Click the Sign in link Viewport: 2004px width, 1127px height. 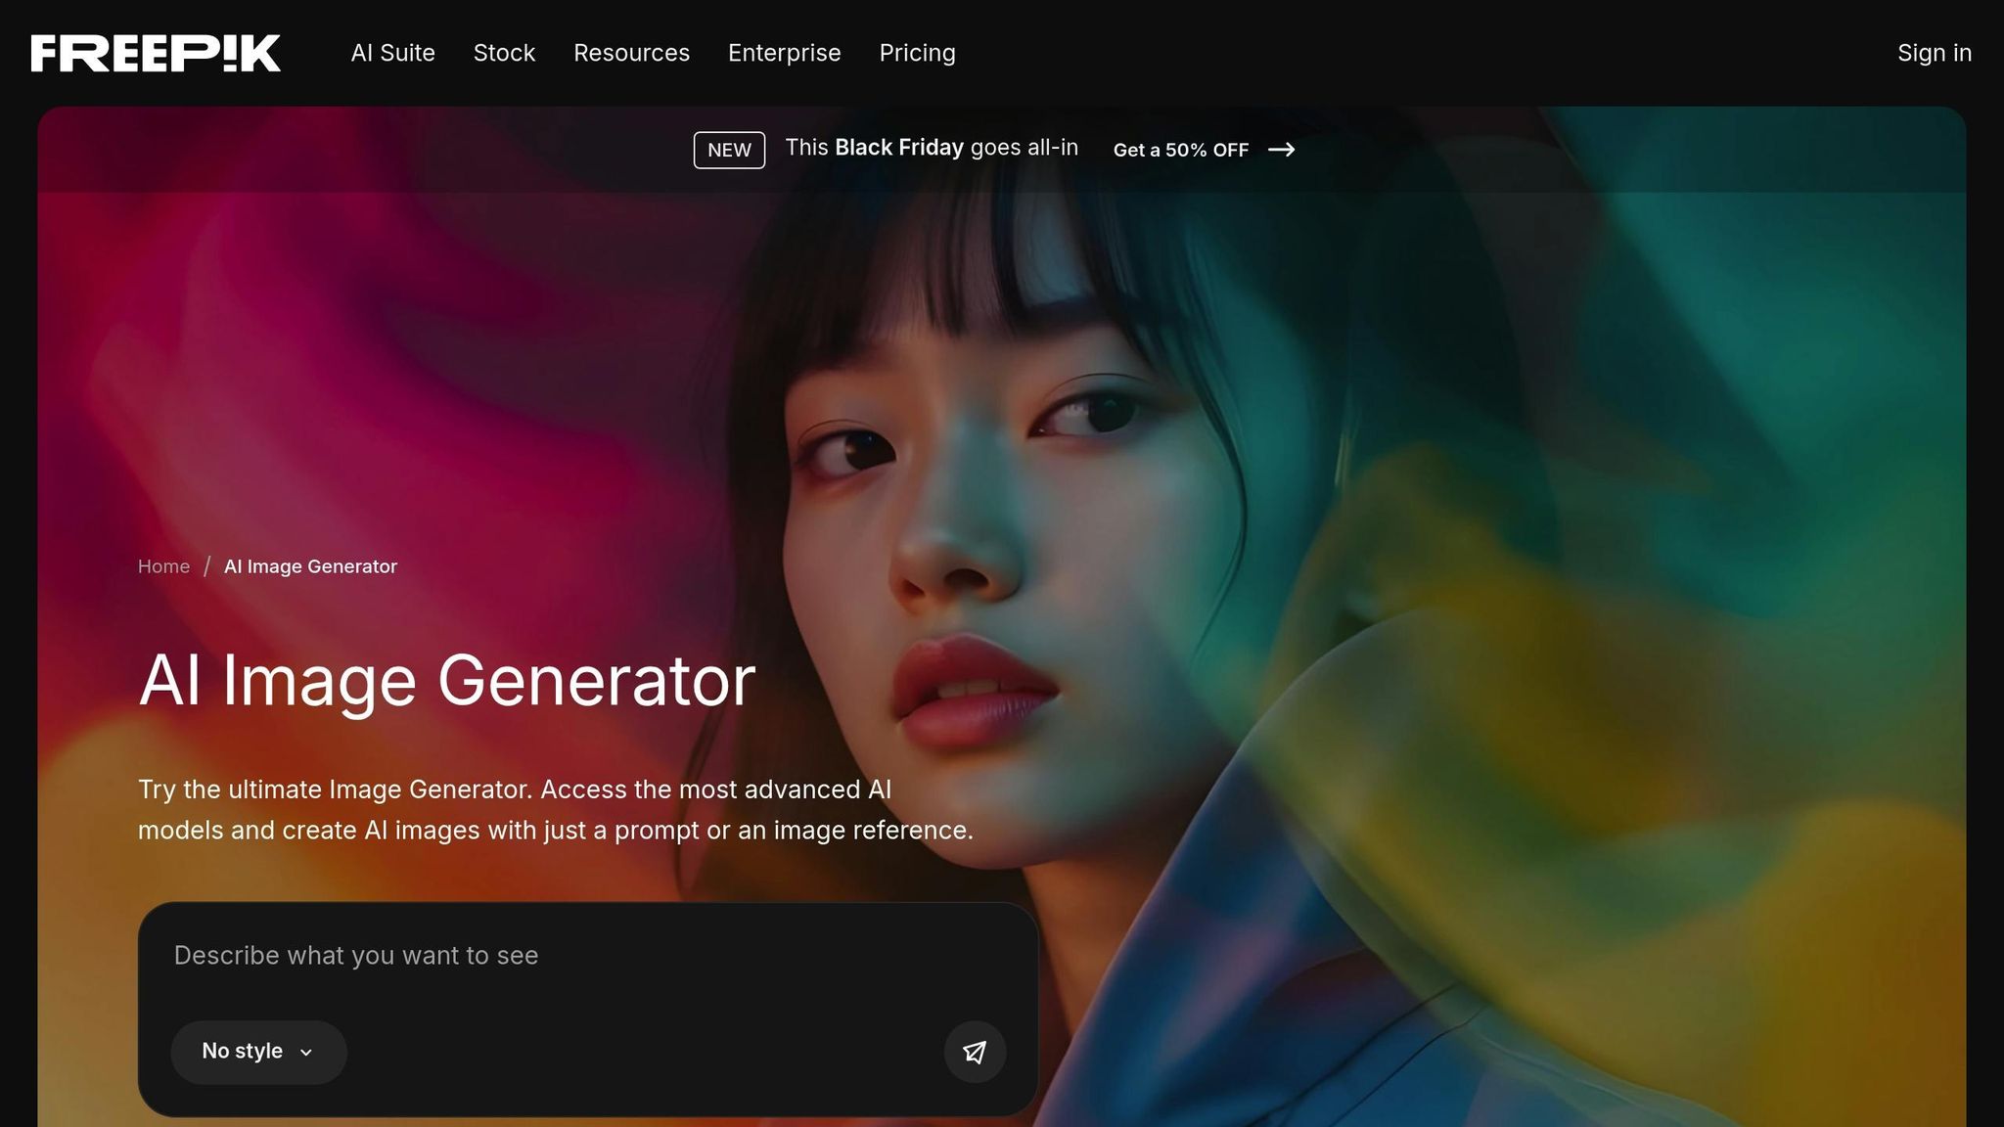click(x=1934, y=53)
